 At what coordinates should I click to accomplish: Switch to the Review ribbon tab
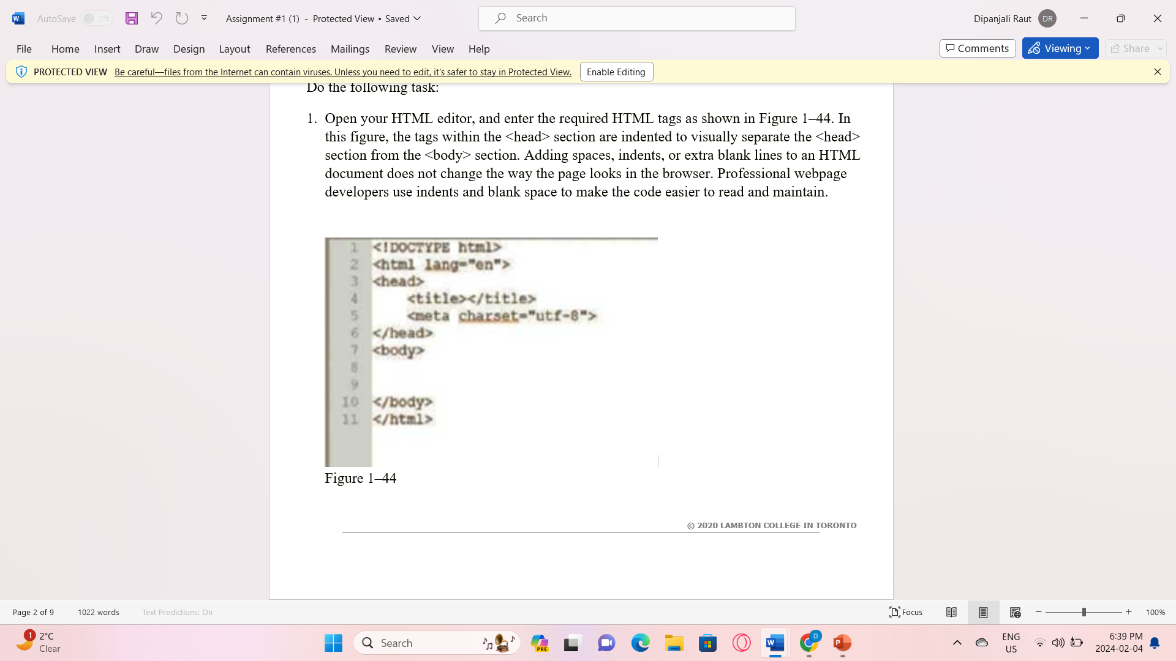coord(401,49)
